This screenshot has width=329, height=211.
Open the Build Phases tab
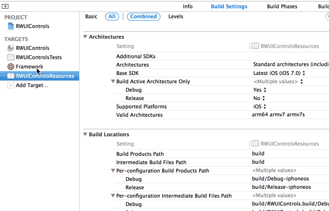pos(282,7)
